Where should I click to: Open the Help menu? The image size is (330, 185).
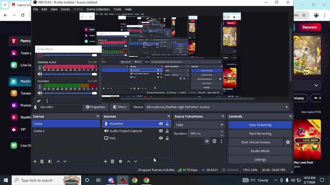128,9
